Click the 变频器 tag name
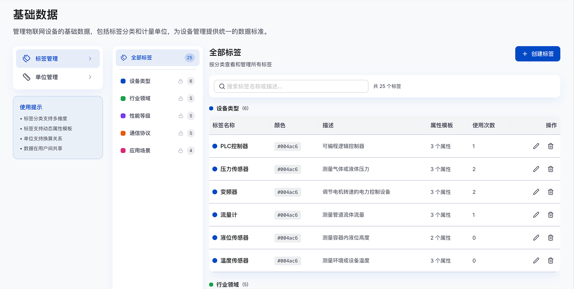Screen dimensions: 574x289 coord(229,192)
